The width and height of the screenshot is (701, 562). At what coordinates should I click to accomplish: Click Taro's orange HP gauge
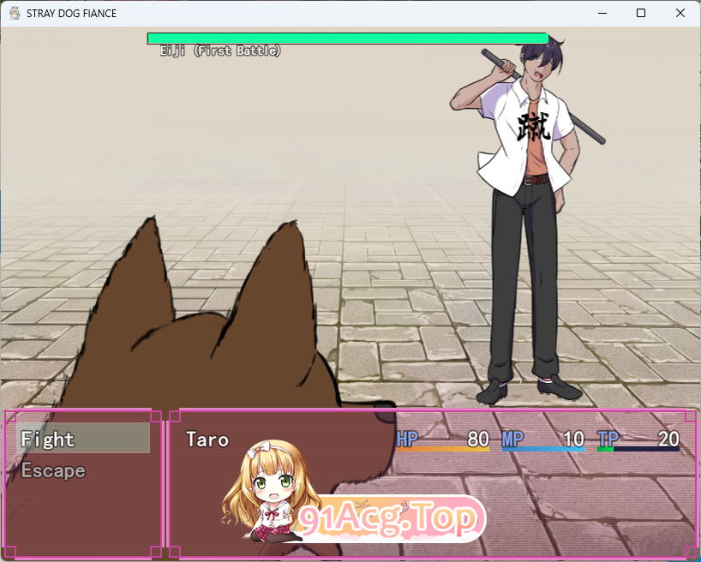click(x=442, y=449)
